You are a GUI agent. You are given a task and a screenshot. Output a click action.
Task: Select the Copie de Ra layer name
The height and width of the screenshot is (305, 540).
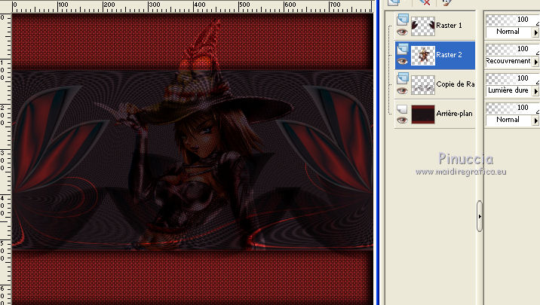click(456, 84)
